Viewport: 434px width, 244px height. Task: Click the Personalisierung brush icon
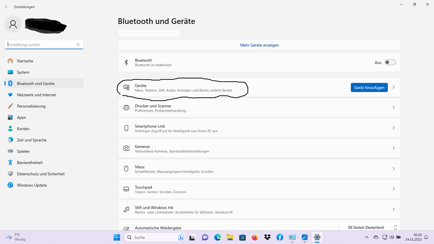pos(10,106)
